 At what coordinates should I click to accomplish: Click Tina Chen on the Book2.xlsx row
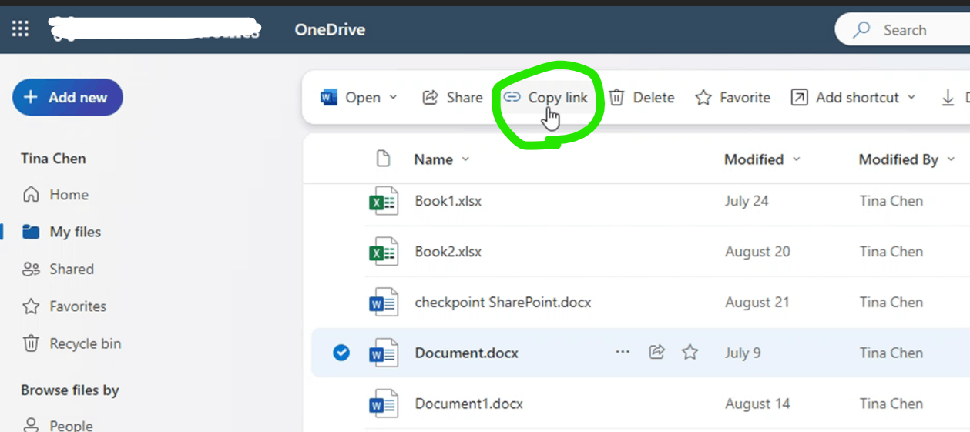point(891,252)
